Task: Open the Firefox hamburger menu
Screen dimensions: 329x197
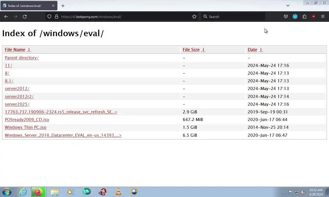Action: tap(323, 16)
